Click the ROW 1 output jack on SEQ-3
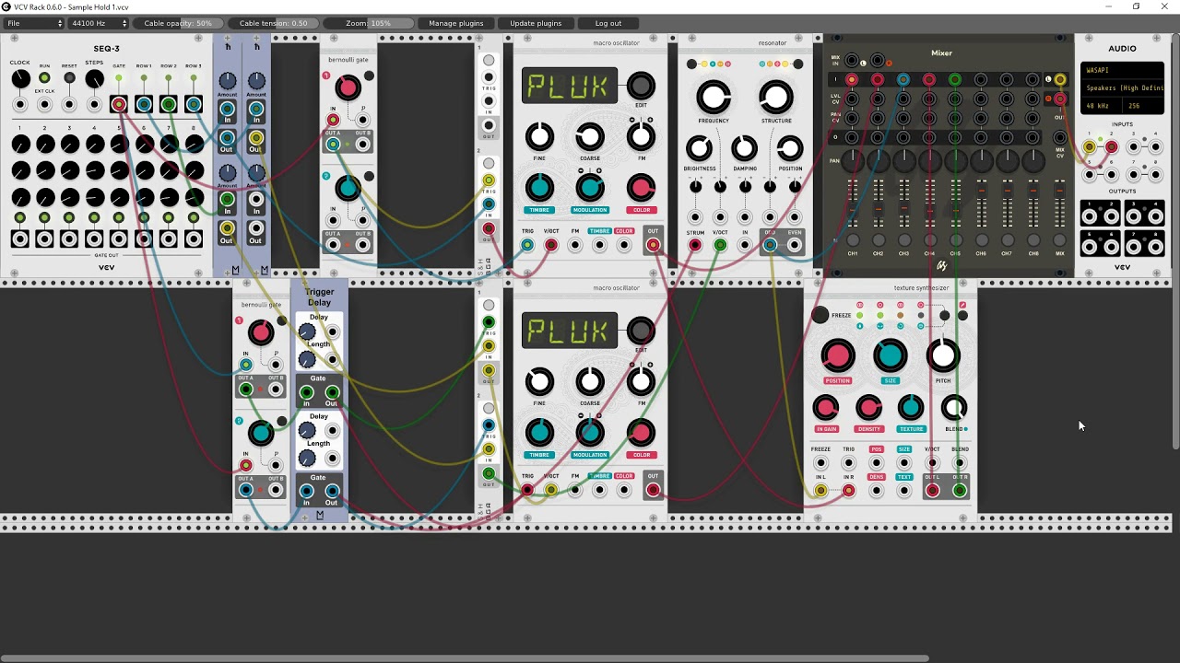This screenshot has height=663, width=1180. pos(144,105)
